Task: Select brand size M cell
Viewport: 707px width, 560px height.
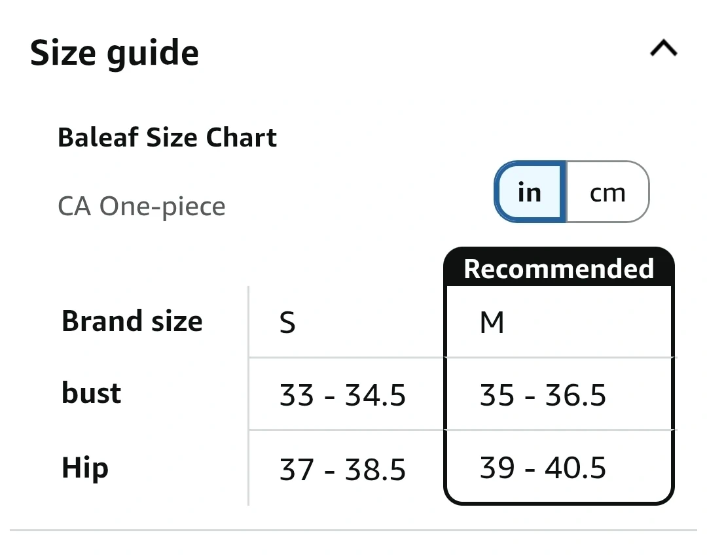Action: pos(492,323)
